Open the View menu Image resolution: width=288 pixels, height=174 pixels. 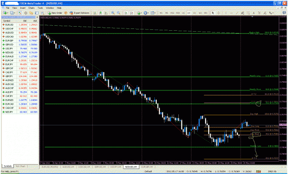(14, 8)
